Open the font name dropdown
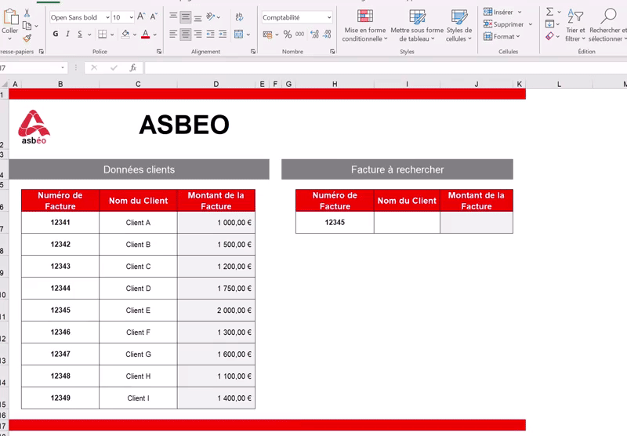The height and width of the screenshot is (436, 627). point(107,17)
